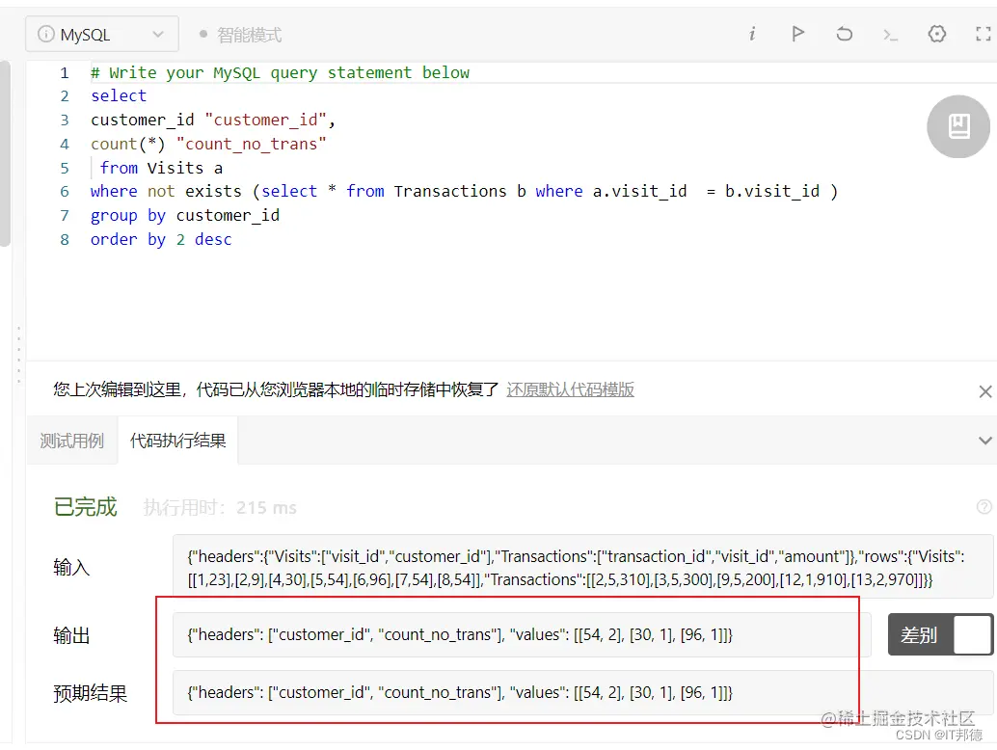The width and height of the screenshot is (997, 750).
Task: Toggle the 智能模式 smart mode indicator
Action: [x=240, y=35]
